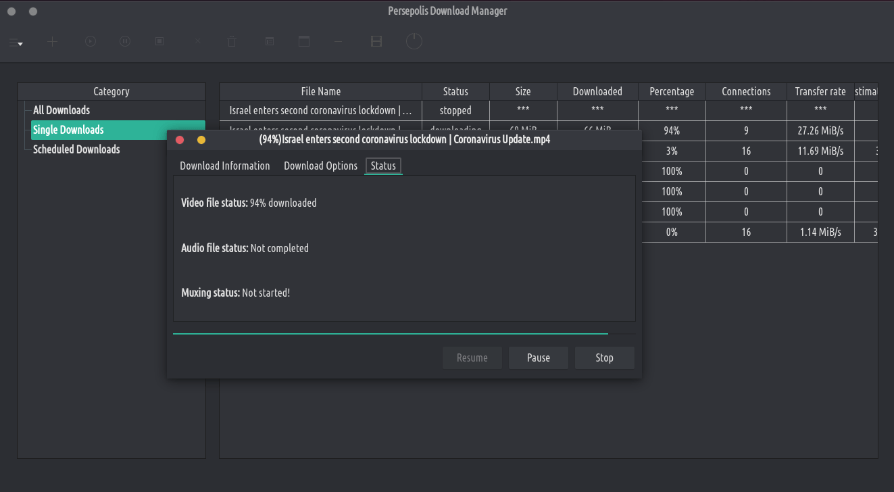The height and width of the screenshot is (492, 894).
Task: Click the Transfer rate column header
Action: pyautogui.click(x=820, y=91)
